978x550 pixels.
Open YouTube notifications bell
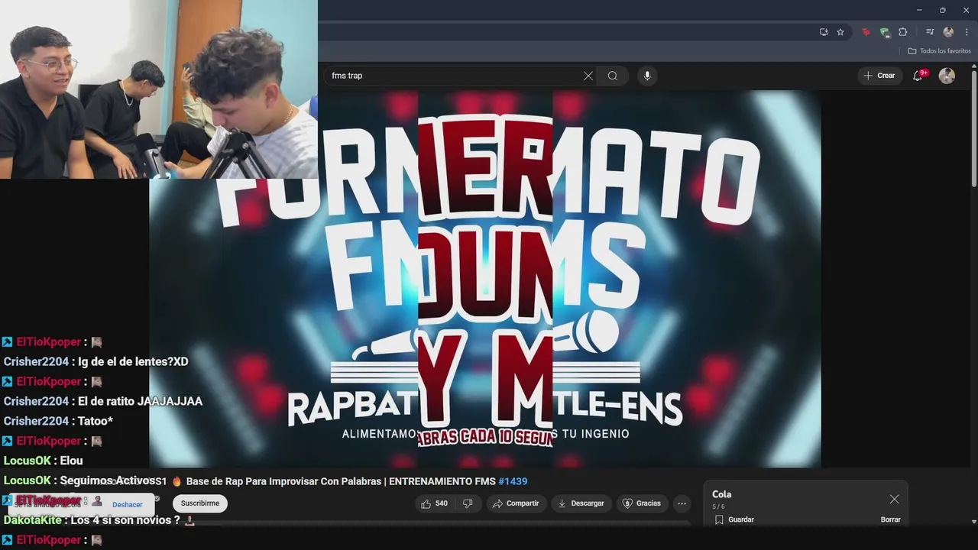click(x=919, y=75)
